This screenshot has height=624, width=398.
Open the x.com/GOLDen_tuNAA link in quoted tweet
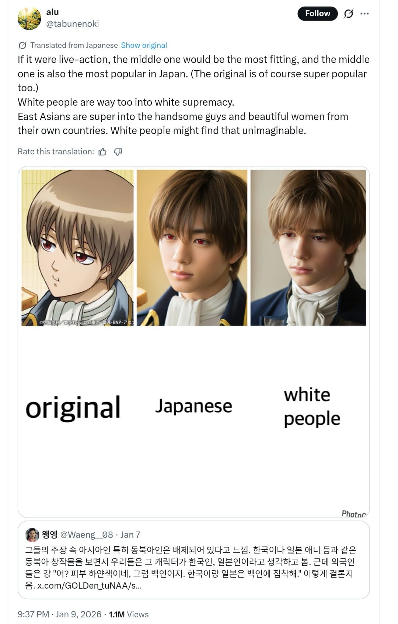tap(90, 586)
